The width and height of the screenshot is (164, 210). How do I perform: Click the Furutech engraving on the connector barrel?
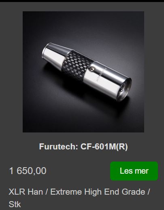(101, 74)
